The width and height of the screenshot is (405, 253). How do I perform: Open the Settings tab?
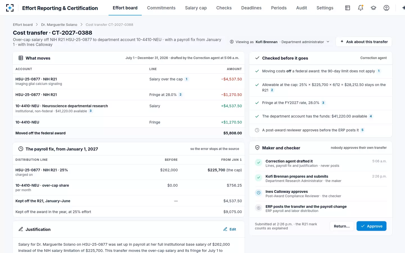click(325, 8)
